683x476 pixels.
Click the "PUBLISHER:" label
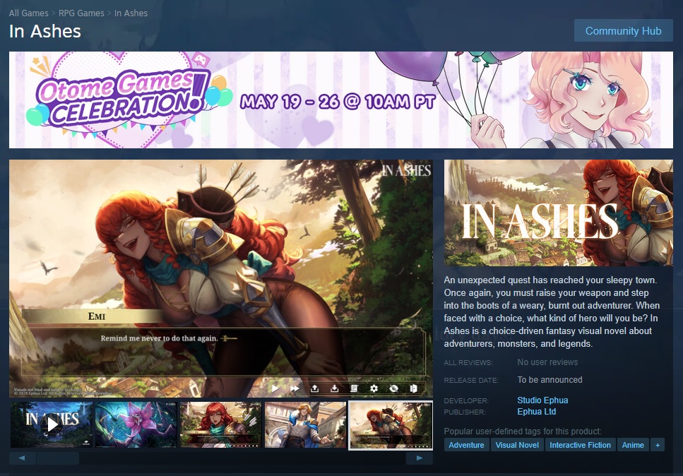[465, 412]
